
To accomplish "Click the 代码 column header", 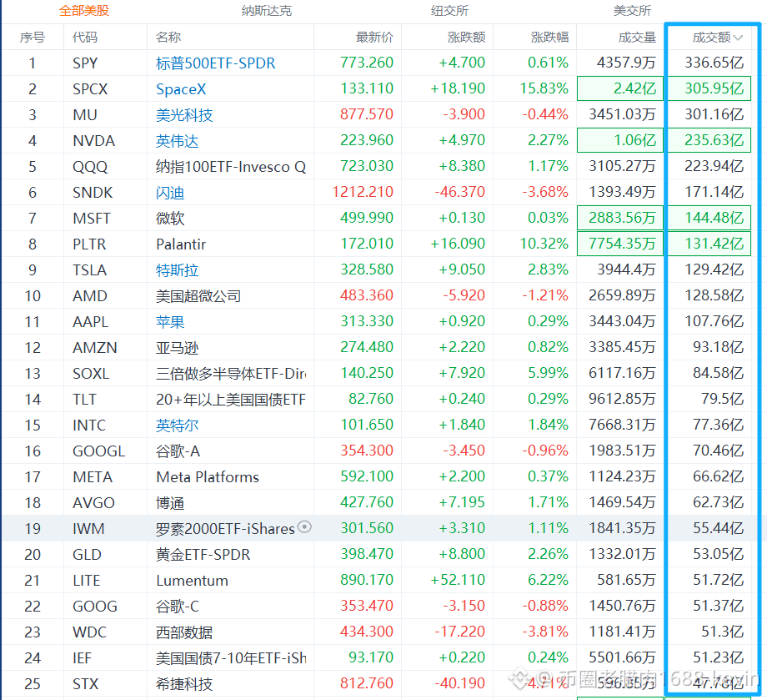I will click(85, 38).
